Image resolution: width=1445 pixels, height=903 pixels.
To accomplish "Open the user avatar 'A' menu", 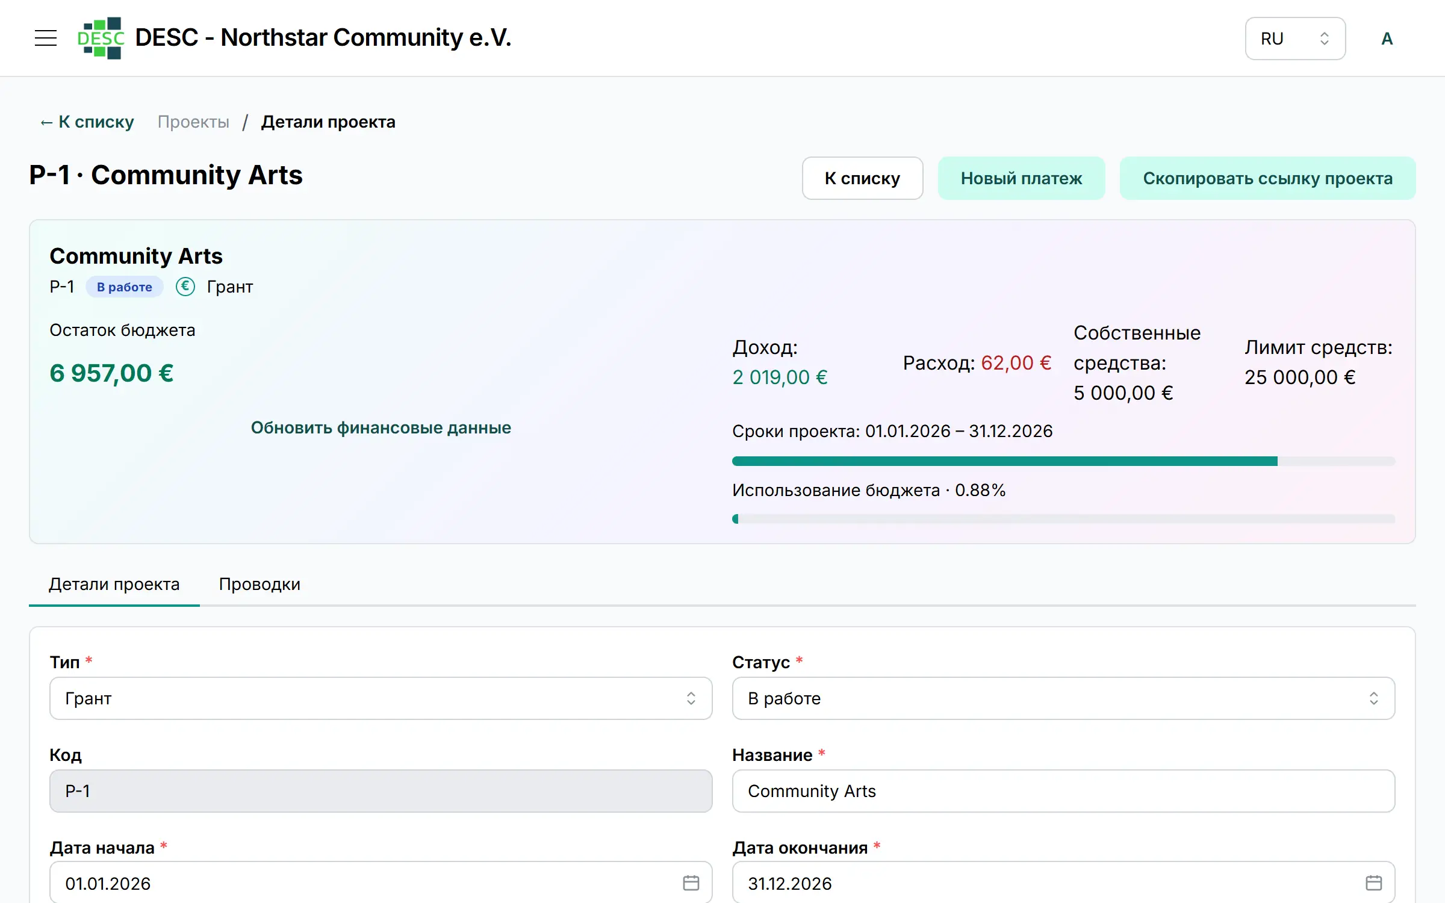I will point(1387,39).
